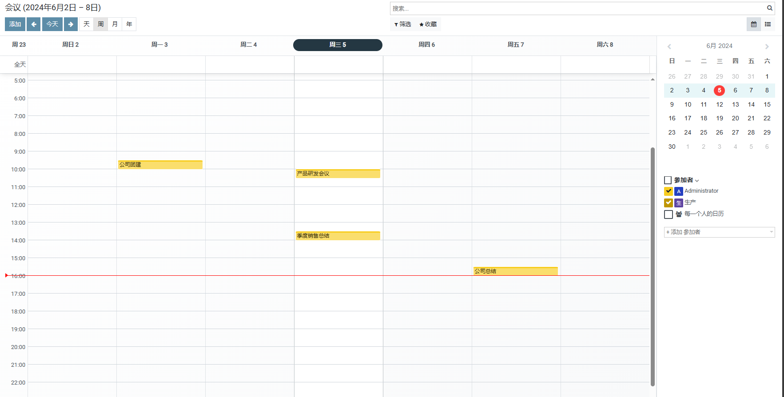The width and height of the screenshot is (784, 397).
Task: Uncheck the 生产 attendee checkbox
Action: [669, 202]
